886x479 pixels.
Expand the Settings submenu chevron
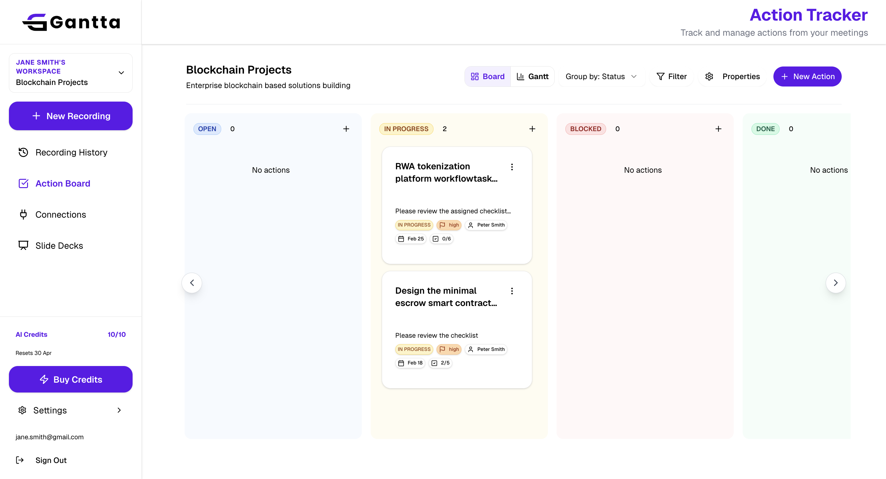[119, 410]
